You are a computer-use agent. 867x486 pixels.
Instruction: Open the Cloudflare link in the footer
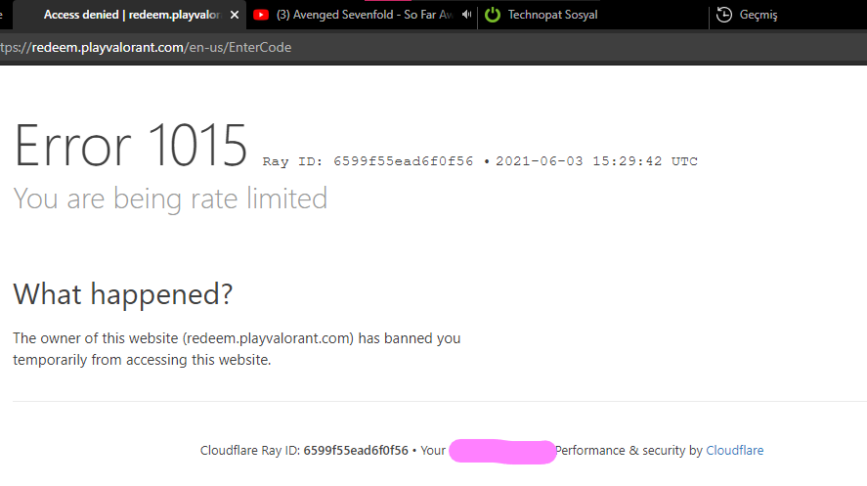pyautogui.click(x=734, y=451)
